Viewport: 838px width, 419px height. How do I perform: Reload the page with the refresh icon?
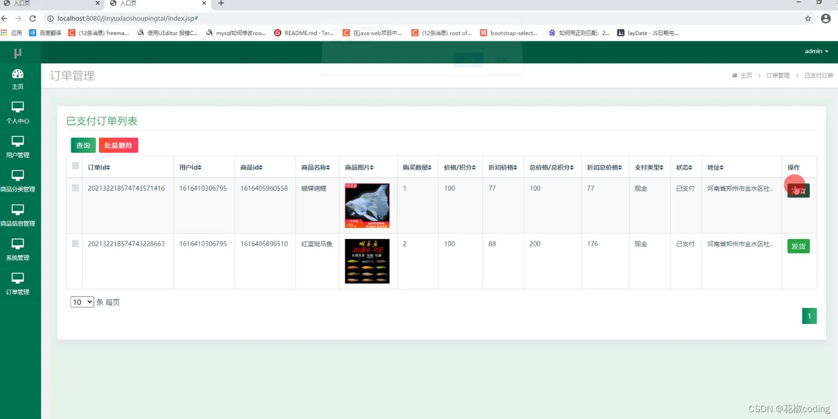tap(32, 19)
